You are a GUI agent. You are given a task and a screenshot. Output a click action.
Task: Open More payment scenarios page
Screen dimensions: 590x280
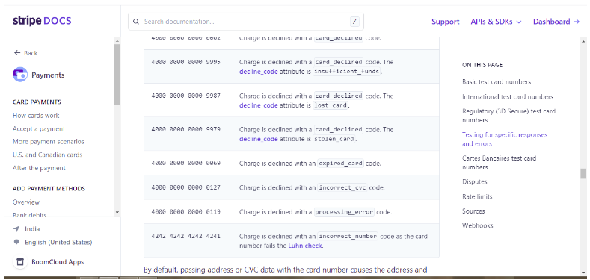49,142
